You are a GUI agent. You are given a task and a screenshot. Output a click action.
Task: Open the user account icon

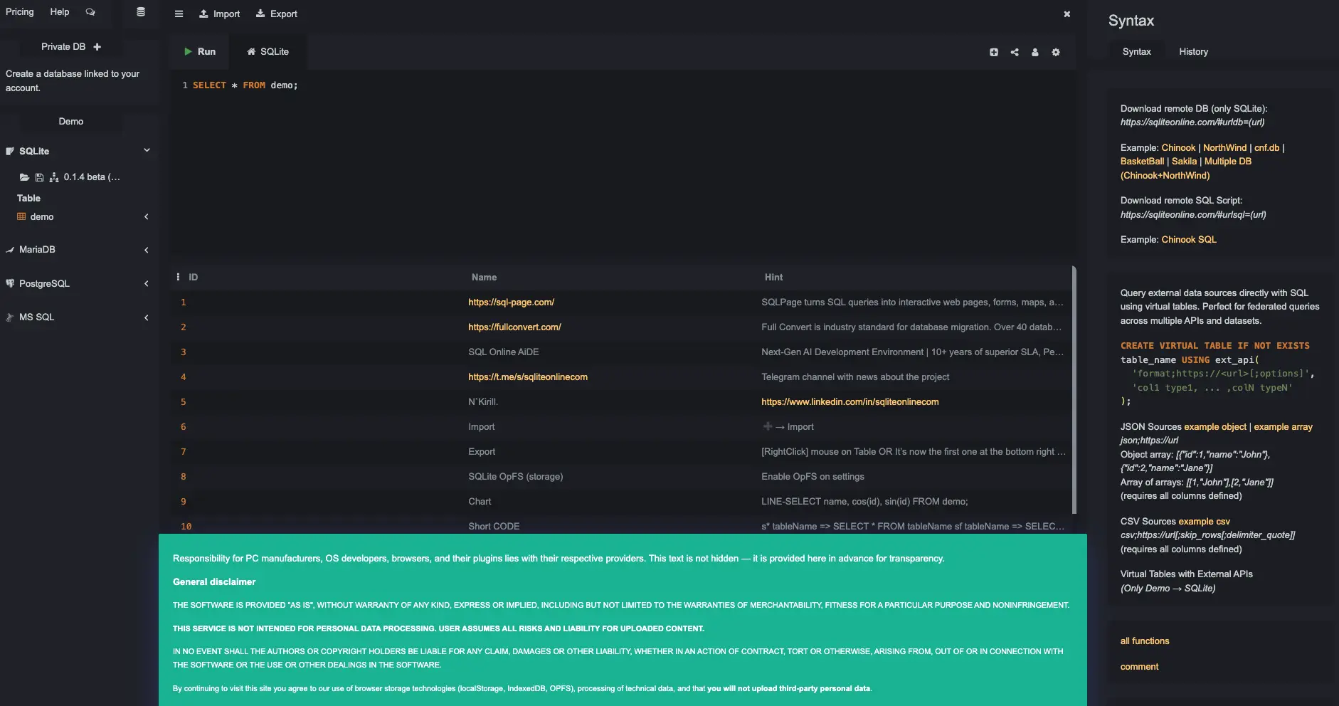[x=1035, y=52]
